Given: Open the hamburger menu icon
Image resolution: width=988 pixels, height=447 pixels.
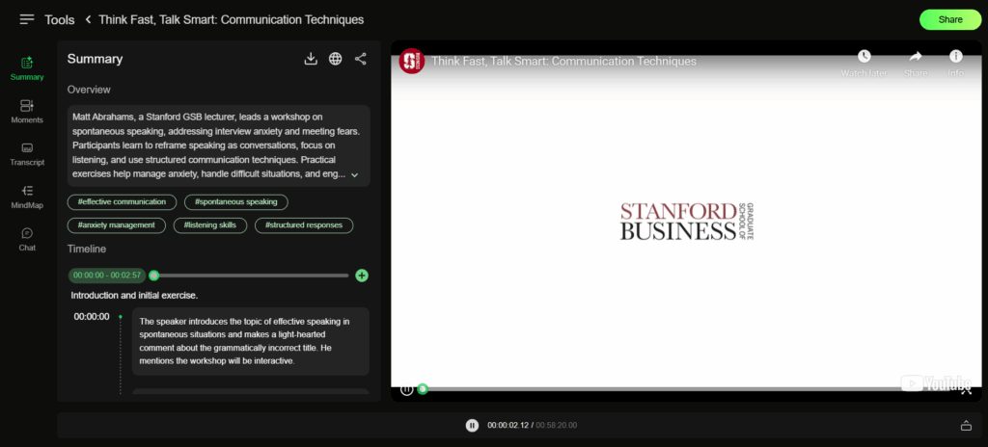Looking at the screenshot, I should point(27,19).
